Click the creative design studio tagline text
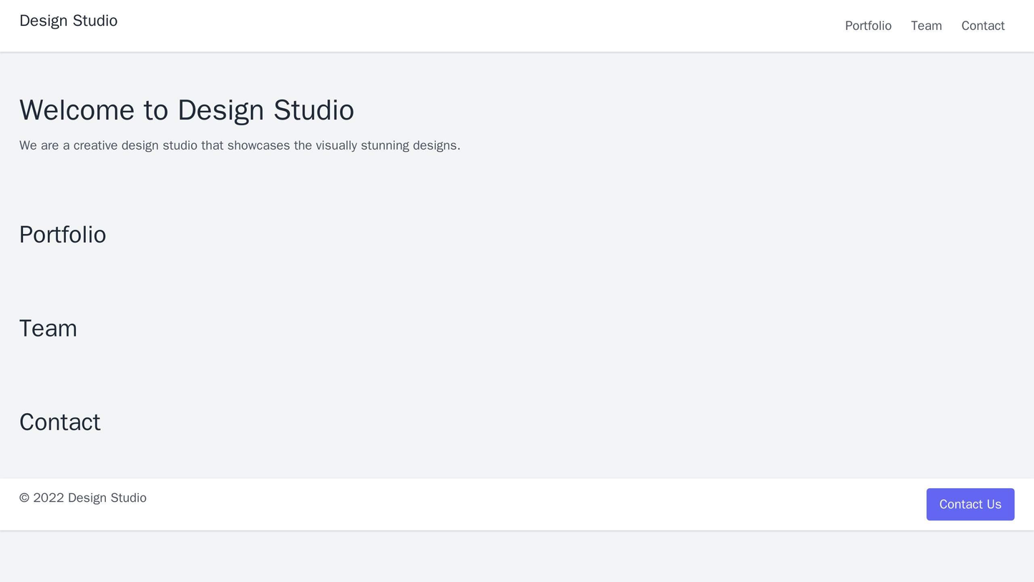The image size is (1034, 582). point(239,145)
